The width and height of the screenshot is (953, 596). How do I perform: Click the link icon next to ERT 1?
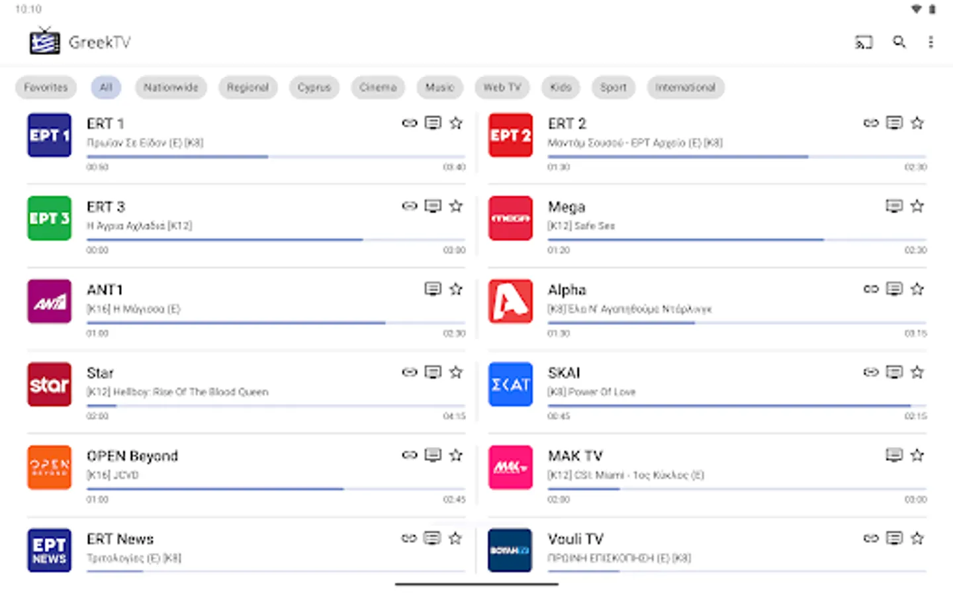(x=409, y=123)
